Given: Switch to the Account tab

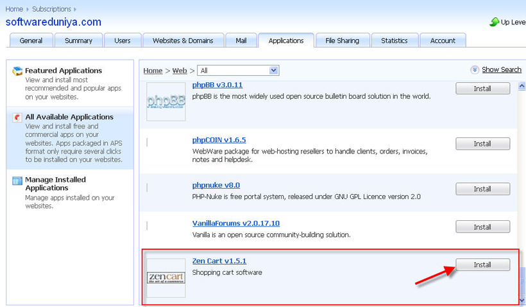Looking at the screenshot, I should (443, 40).
